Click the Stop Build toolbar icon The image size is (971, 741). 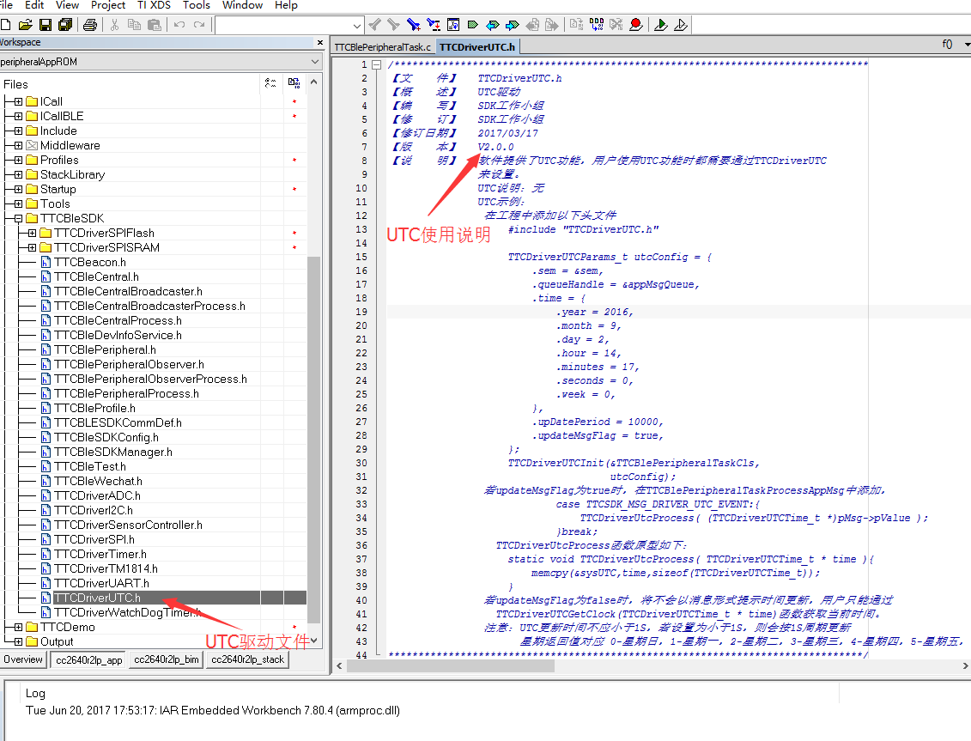[616, 25]
